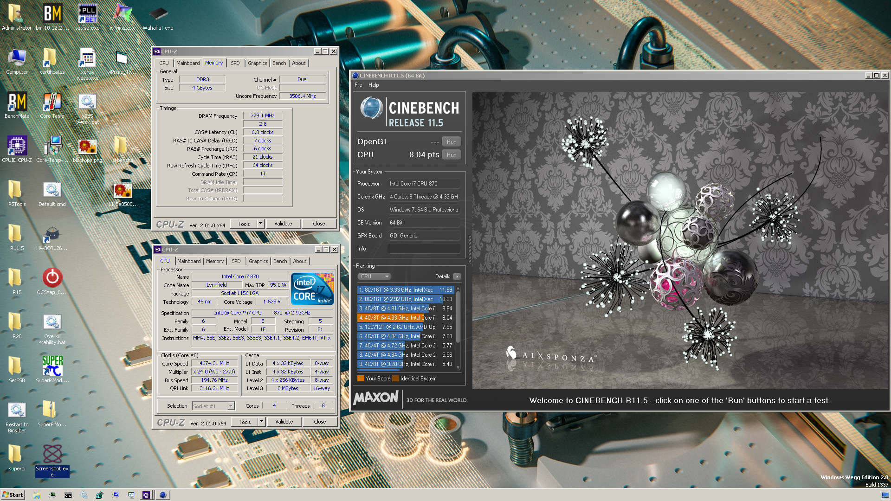Select x265 tweak.bat file icon
The width and height of the screenshot is (891, 501).
(87, 109)
